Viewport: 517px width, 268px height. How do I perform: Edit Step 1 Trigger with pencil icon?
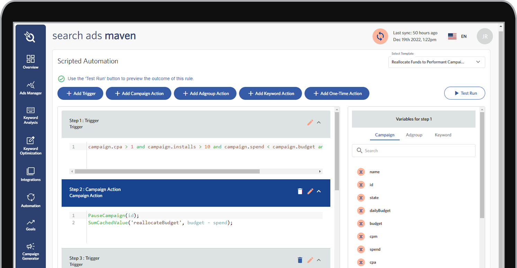tap(310, 122)
